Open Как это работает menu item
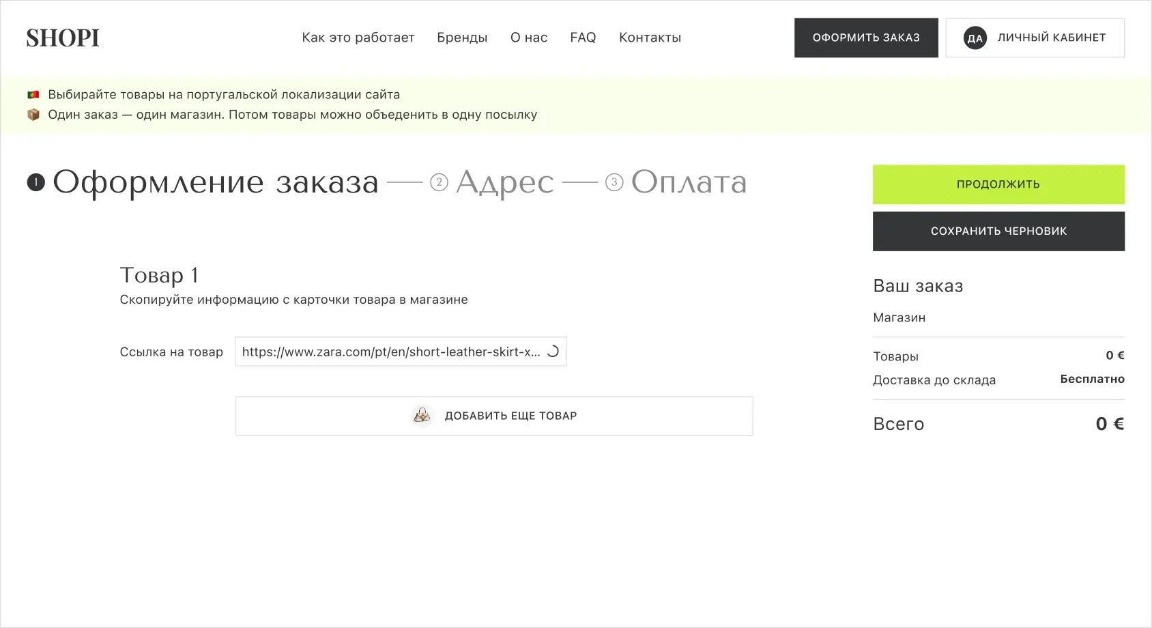1152x628 pixels. (358, 38)
